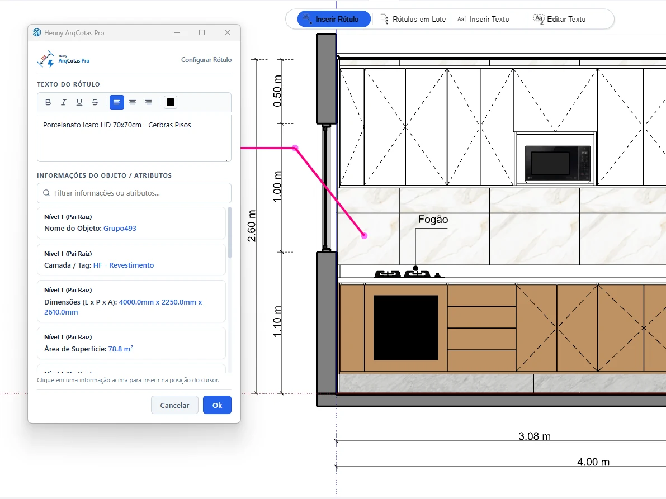
Task: Minimize the Henny ArqCotas Pro dialog
Action: (177, 32)
